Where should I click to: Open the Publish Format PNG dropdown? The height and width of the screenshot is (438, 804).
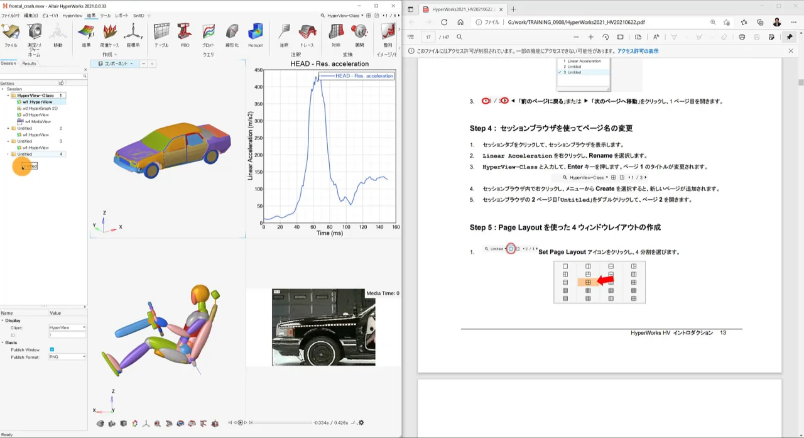(67, 357)
